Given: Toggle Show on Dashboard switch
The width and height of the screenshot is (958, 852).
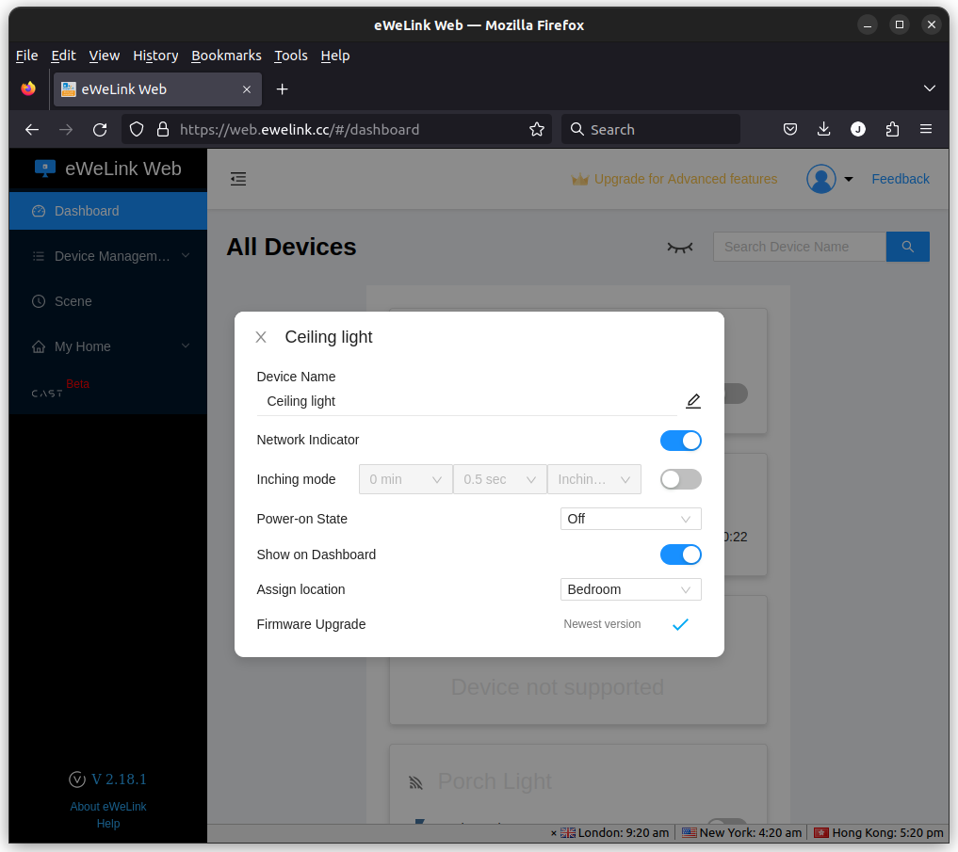Looking at the screenshot, I should (681, 555).
